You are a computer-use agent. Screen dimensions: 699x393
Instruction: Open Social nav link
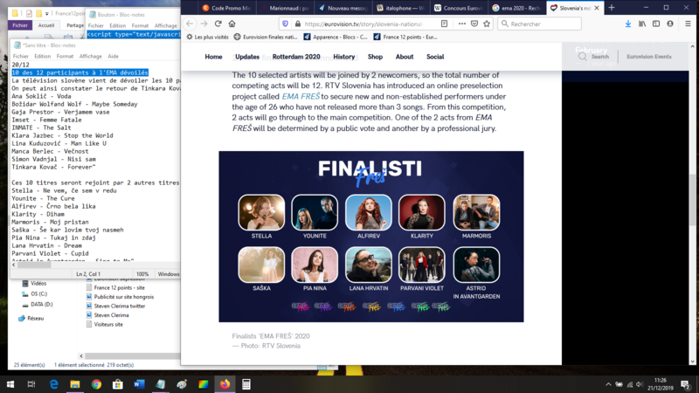point(435,57)
